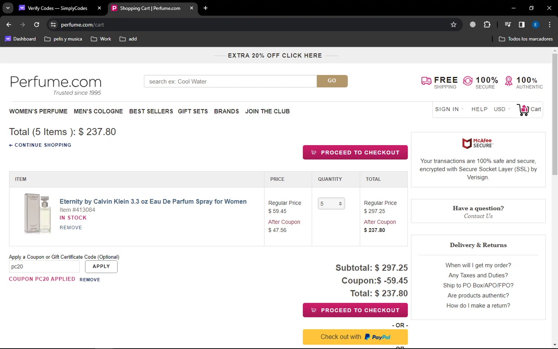The image size is (558, 349).
Task: Open the Women's Perfume menu
Action: pyautogui.click(x=38, y=111)
